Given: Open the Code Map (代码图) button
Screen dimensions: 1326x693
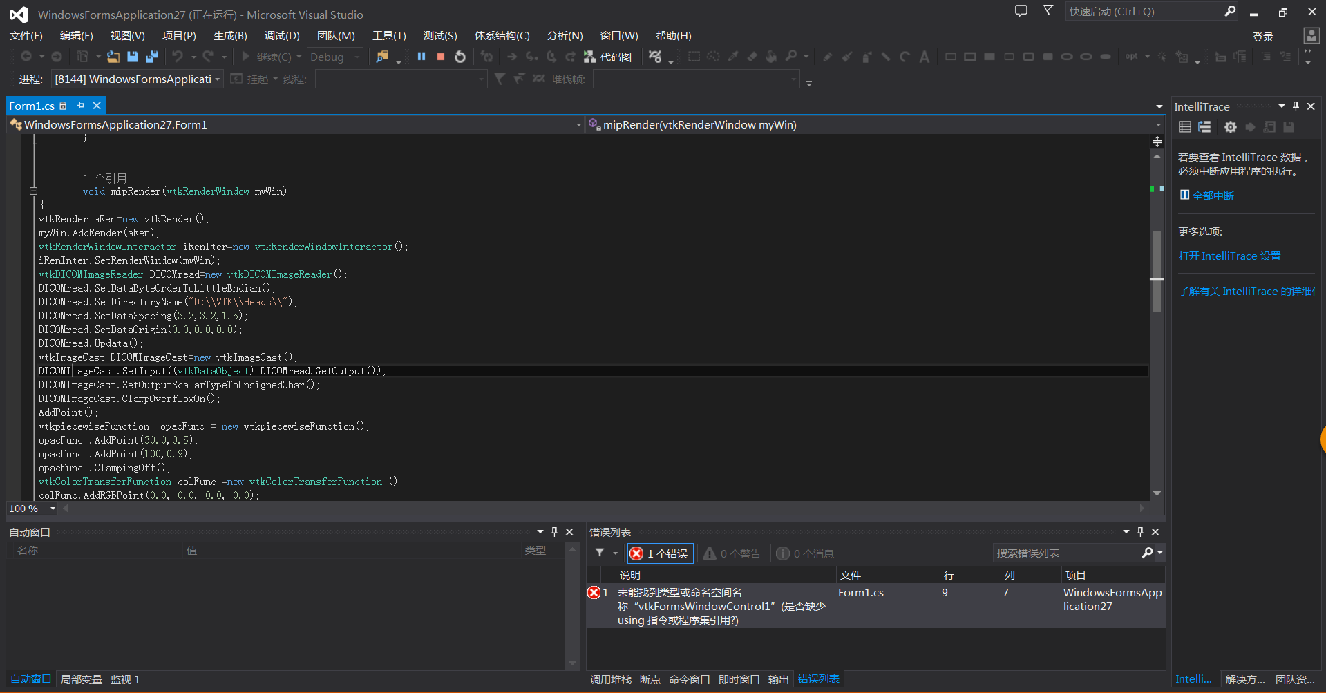Looking at the screenshot, I should [608, 57].
